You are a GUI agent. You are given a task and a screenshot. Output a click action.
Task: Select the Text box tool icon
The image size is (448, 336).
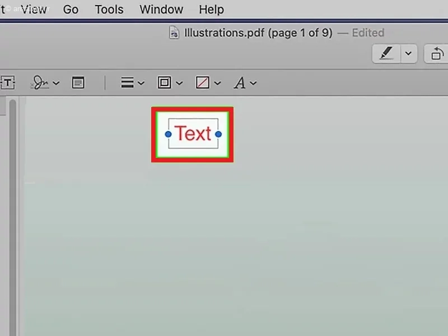8,83
